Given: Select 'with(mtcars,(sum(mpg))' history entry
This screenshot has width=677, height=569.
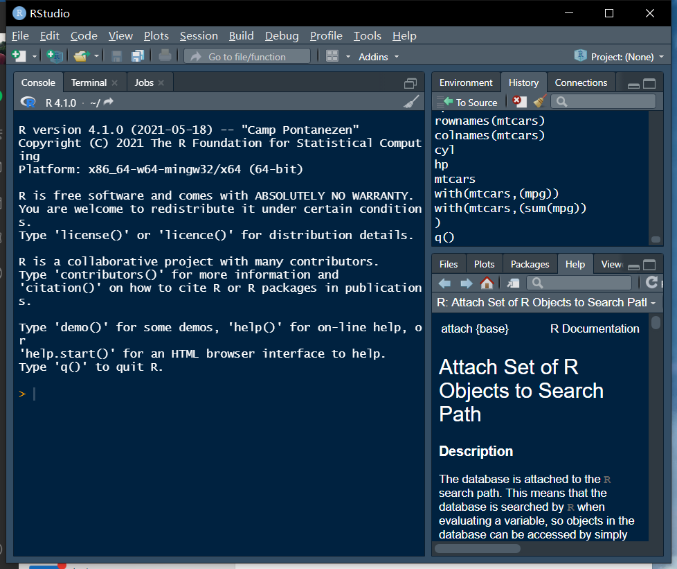Looking at the screenshot, I should click(510, 208).
